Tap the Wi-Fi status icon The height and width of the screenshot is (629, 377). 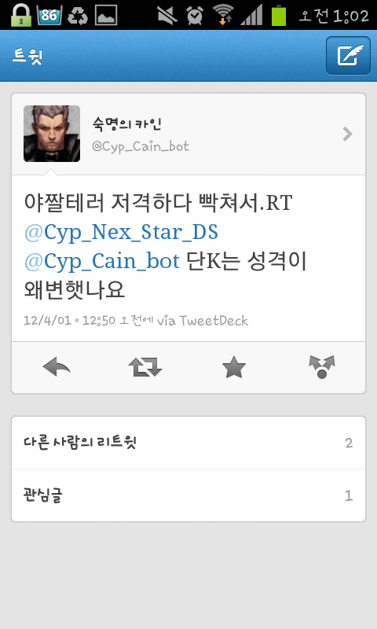223,15
